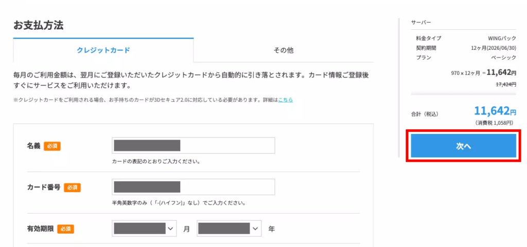The image size is (527, 247).
Task: Click the 12ヶ月 contract period value
Action: 494,48
